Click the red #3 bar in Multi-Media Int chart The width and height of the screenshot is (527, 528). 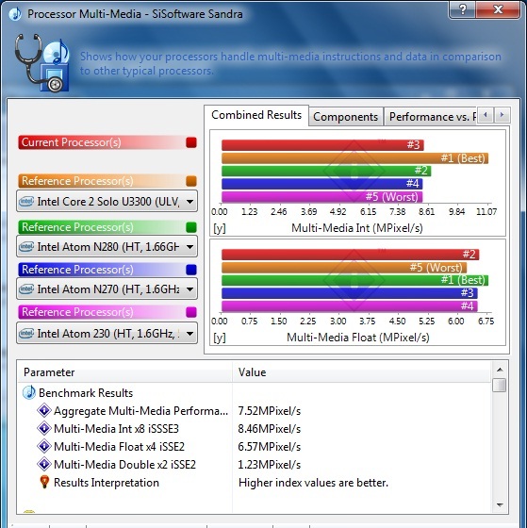pos(322,145)
